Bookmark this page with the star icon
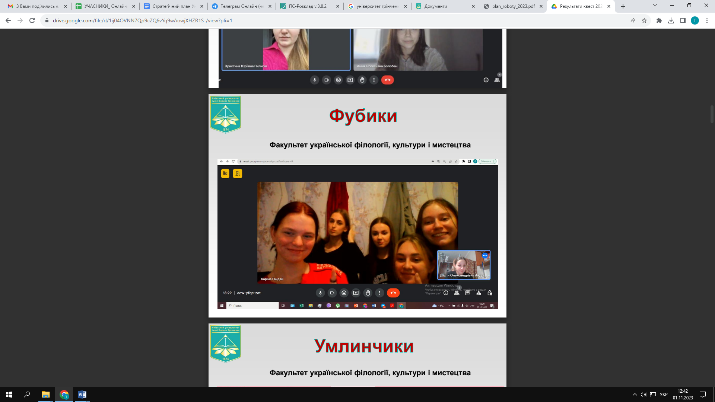Screen dimensions: 715x402 (644, 20)
